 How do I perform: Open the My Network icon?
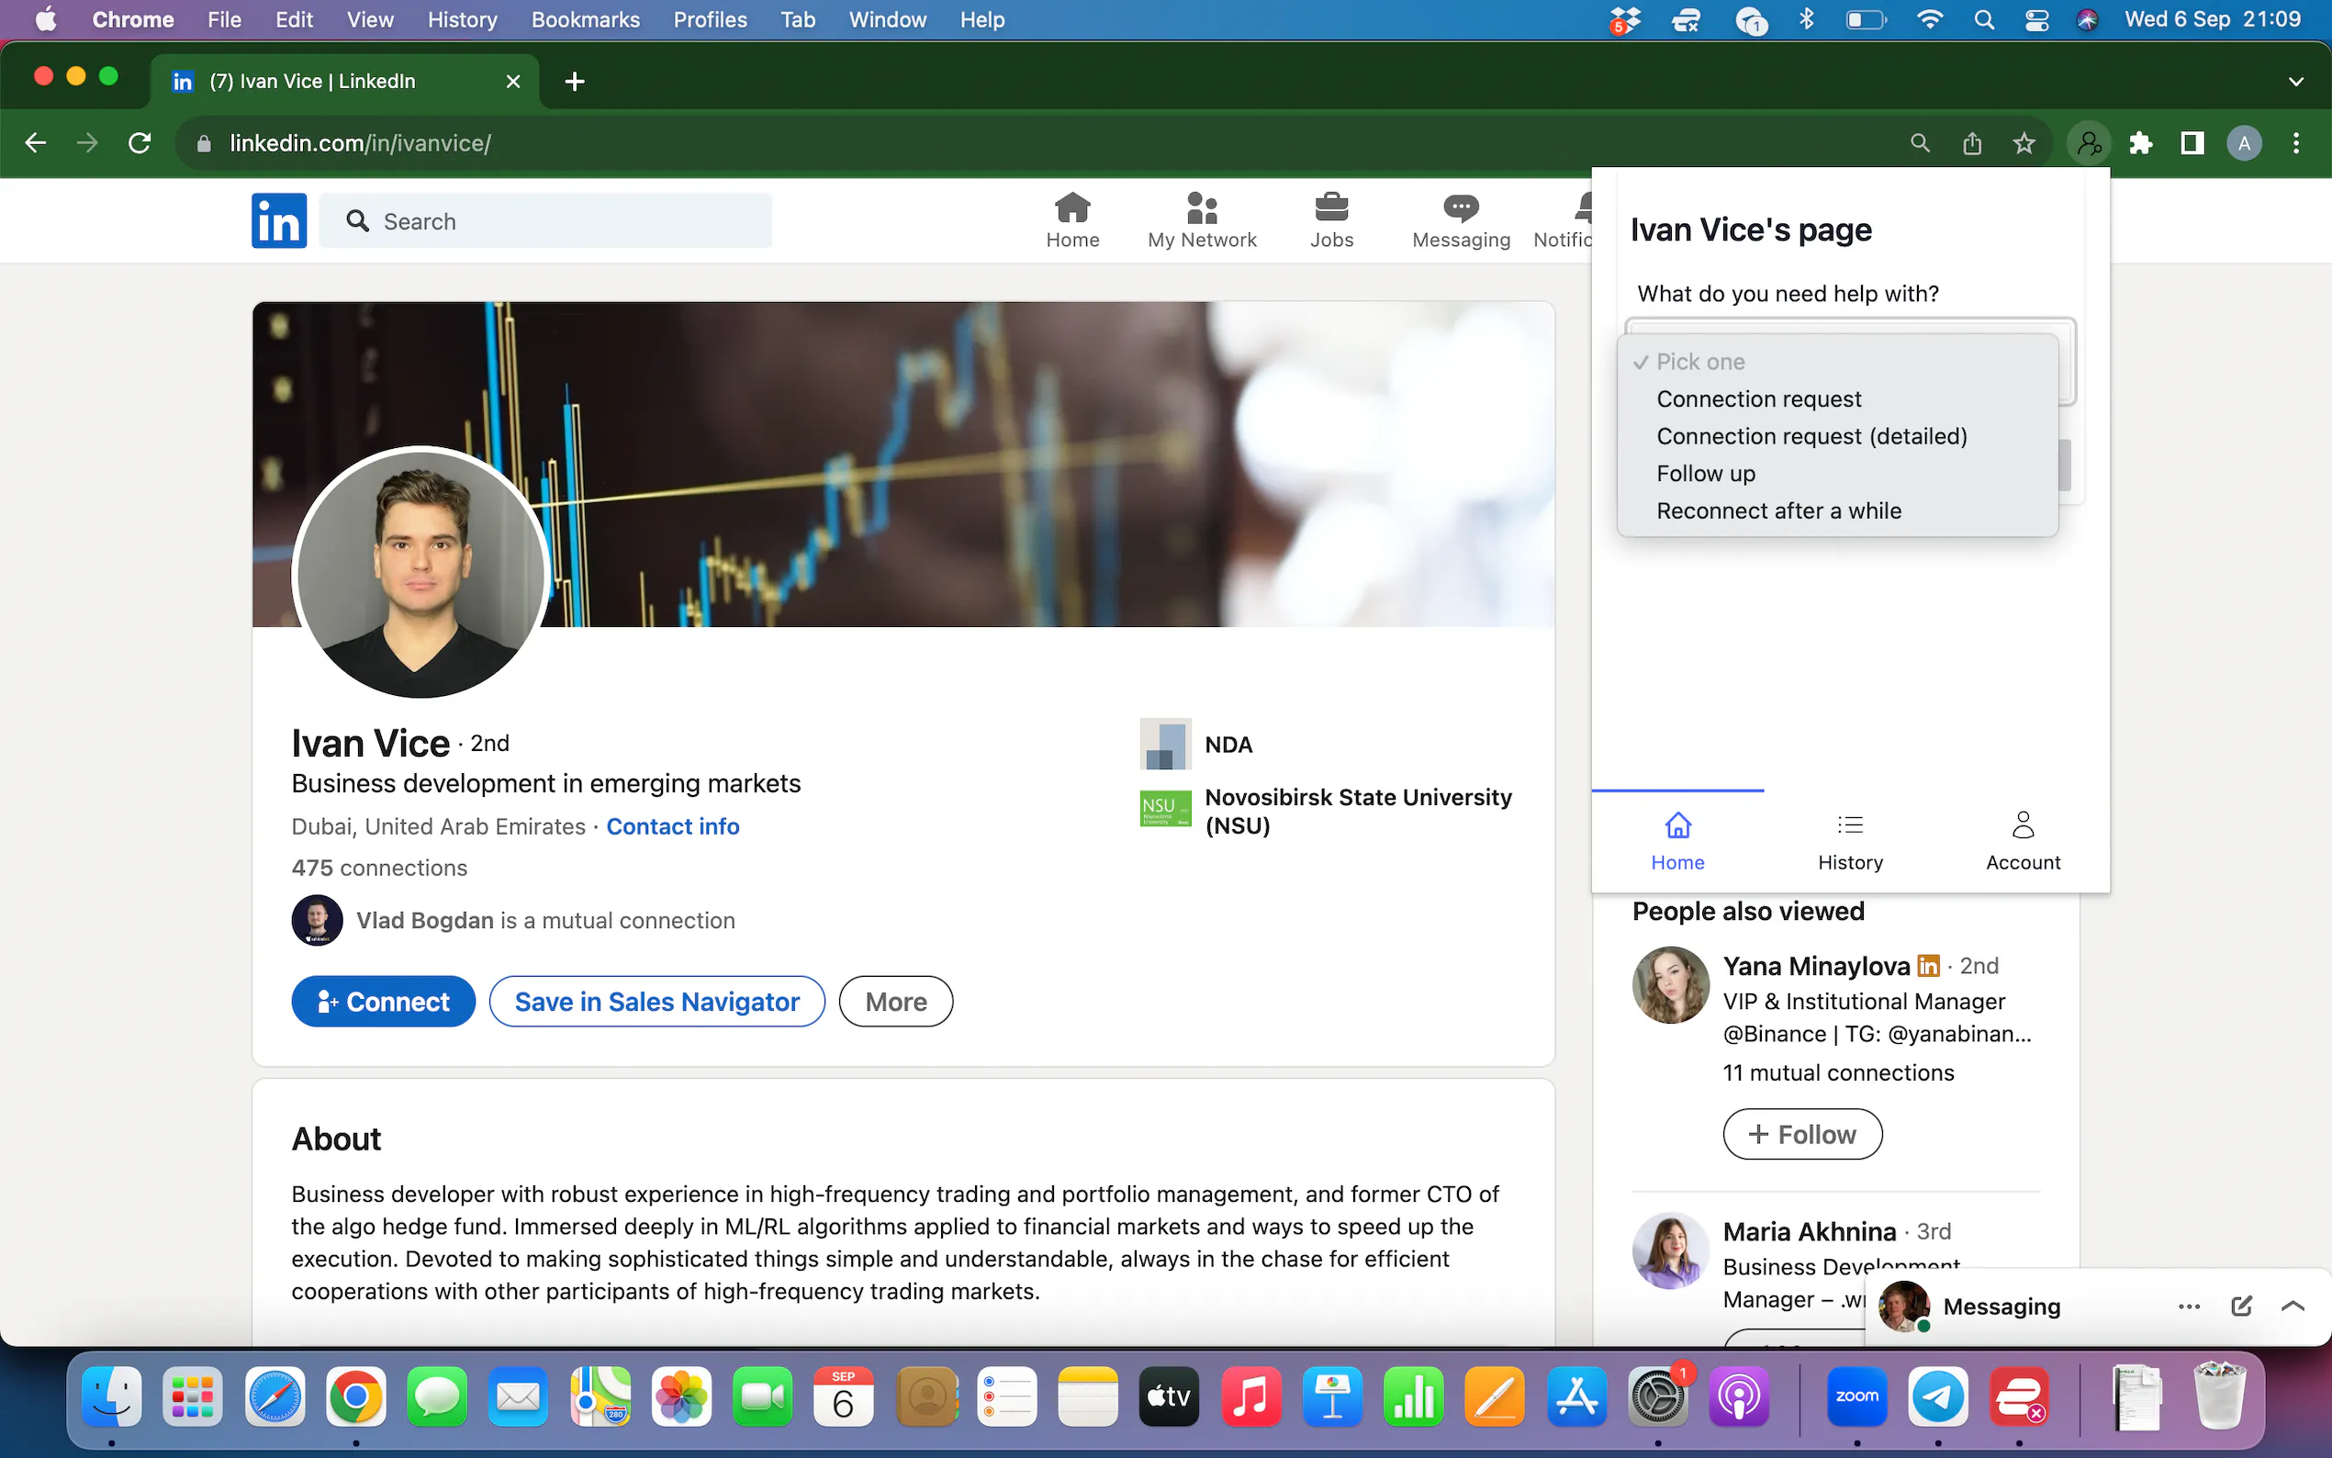(x=1201, y=217)
